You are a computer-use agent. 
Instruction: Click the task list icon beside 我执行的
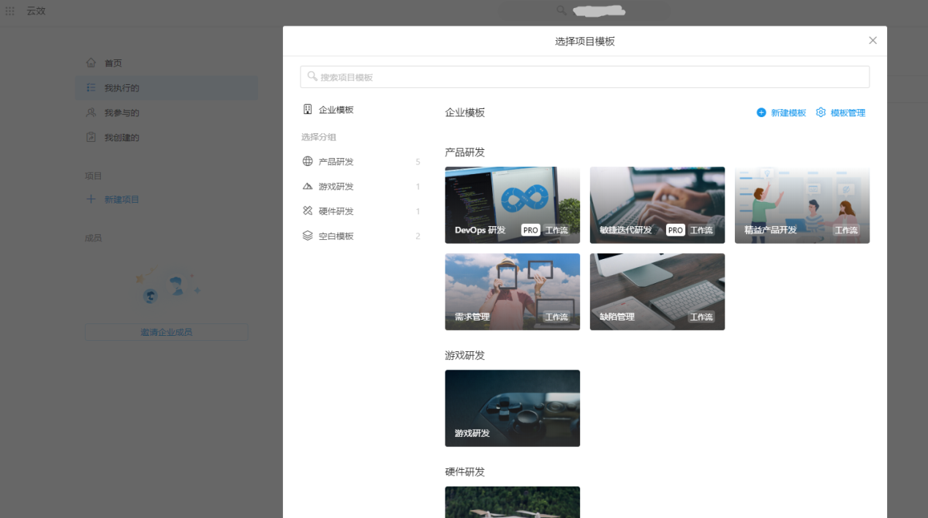[91, 88]
